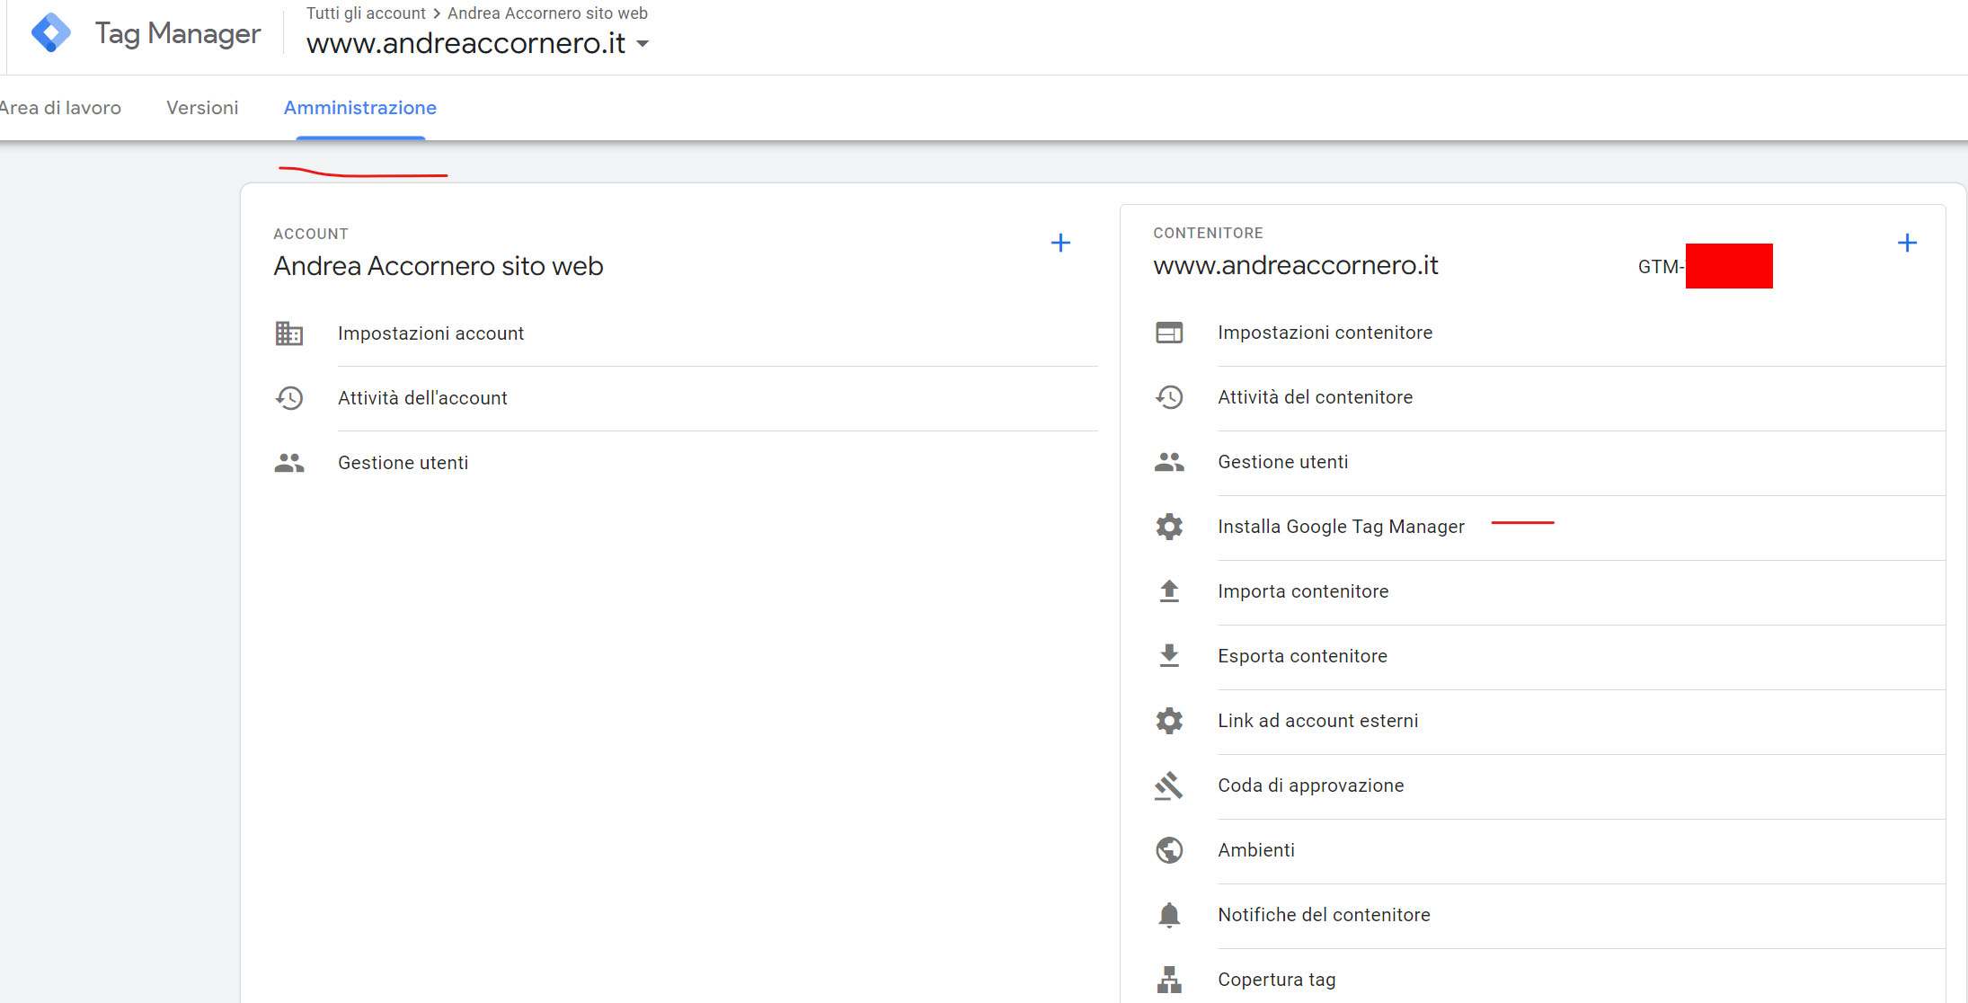
Task: Open Impostazioni account
Action: (x=430, y=333)
